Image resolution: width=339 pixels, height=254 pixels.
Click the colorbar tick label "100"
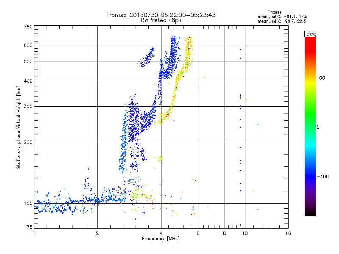pos(321,78)
